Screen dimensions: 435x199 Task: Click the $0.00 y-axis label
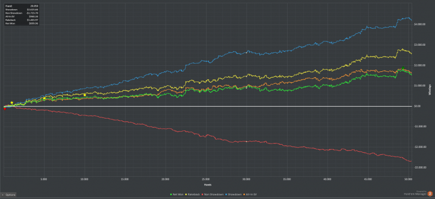point(418,106)
